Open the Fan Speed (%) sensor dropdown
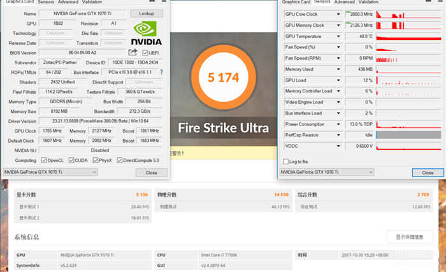 (x=338, y=47)
